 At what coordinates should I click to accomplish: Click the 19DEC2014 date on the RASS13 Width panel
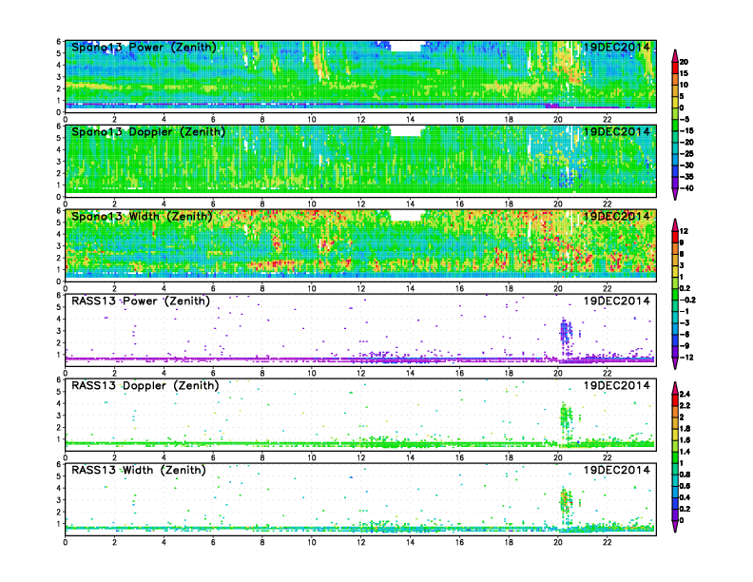(x=616, y=470)
